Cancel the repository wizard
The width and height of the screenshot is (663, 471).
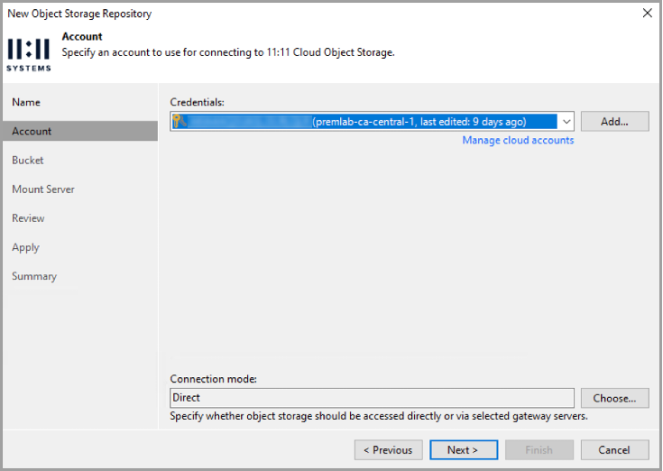615,450
